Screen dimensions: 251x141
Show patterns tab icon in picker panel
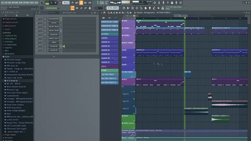[104, 18]
